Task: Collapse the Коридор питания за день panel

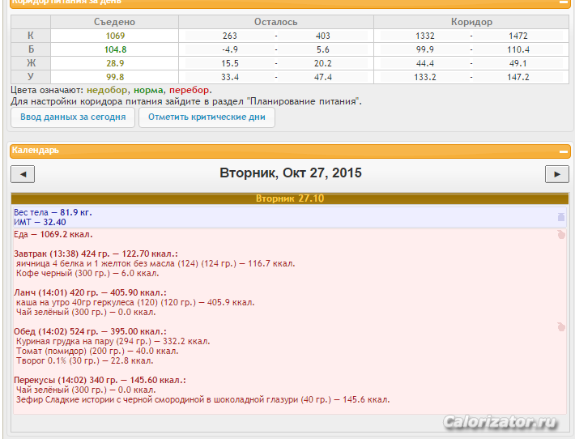Action: point(564,3)
